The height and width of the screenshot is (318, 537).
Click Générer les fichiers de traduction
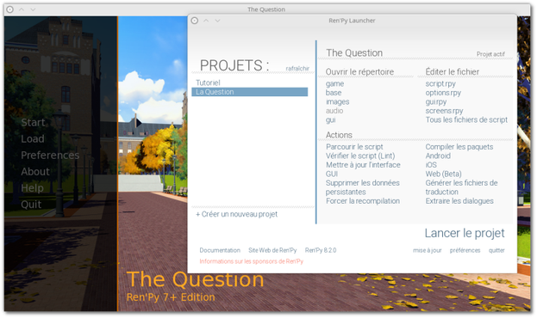coord(461,187)
